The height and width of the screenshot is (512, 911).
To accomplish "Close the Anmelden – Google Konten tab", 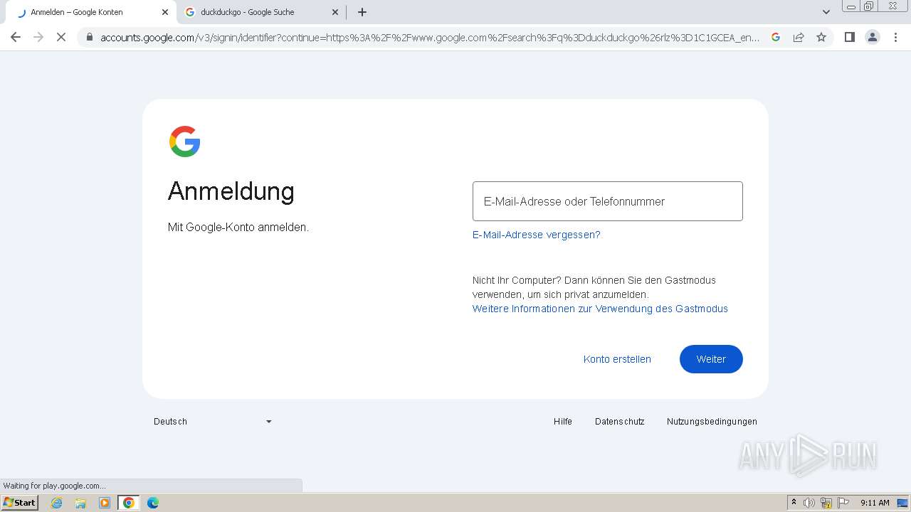I will pos(165,12).
